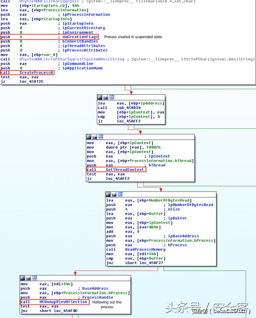Click the sub_45AD34 call target

point(128,108)
